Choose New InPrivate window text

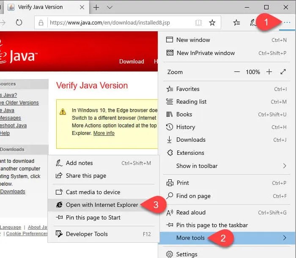206,53
